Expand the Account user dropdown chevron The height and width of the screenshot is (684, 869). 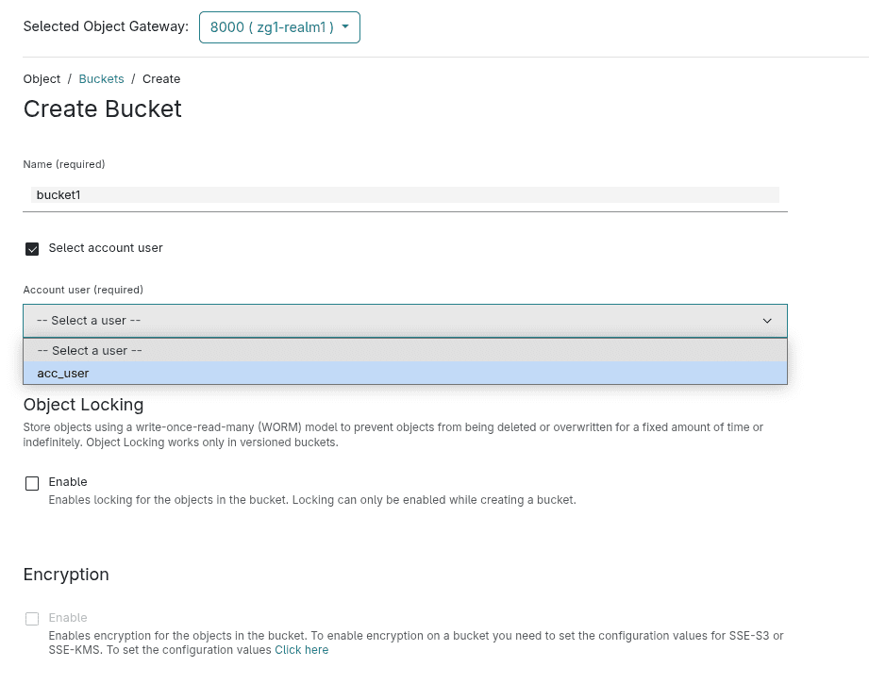coord(767,321)
